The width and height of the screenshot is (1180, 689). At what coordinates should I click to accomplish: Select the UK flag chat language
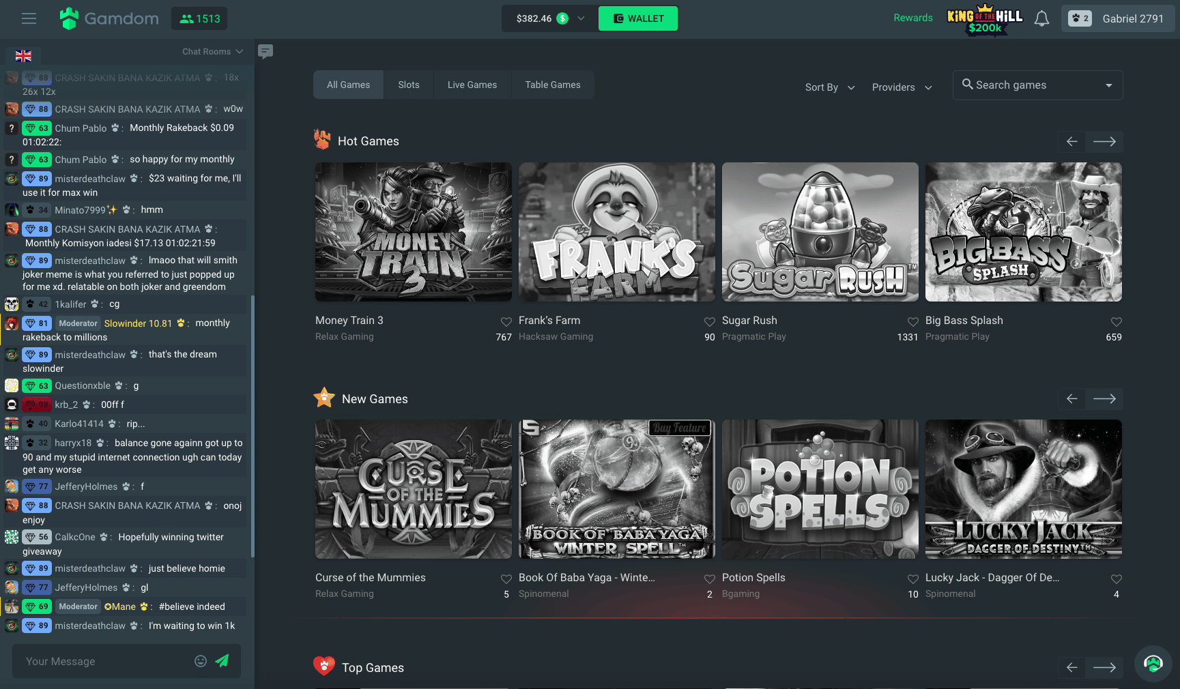tap(23, 56)
